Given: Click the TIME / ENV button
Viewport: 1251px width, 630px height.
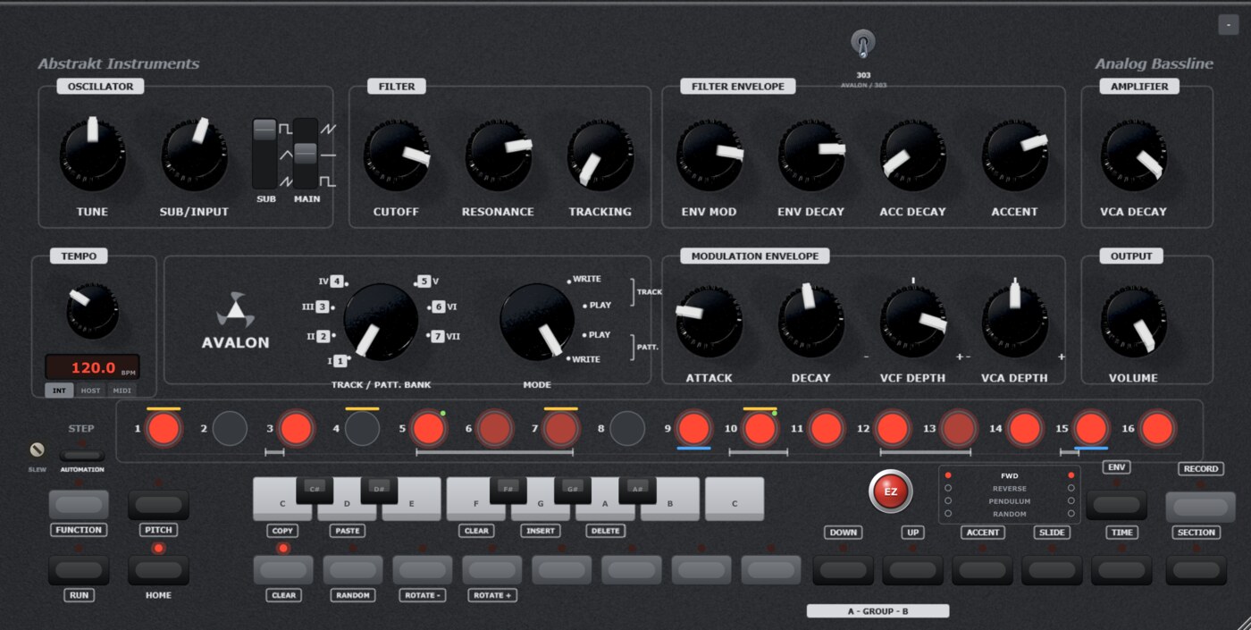Looking at the screenshot, I should coord(1121,570).
